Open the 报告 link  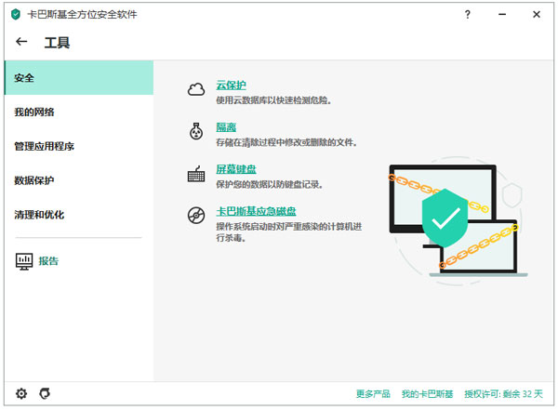point(48,261)
